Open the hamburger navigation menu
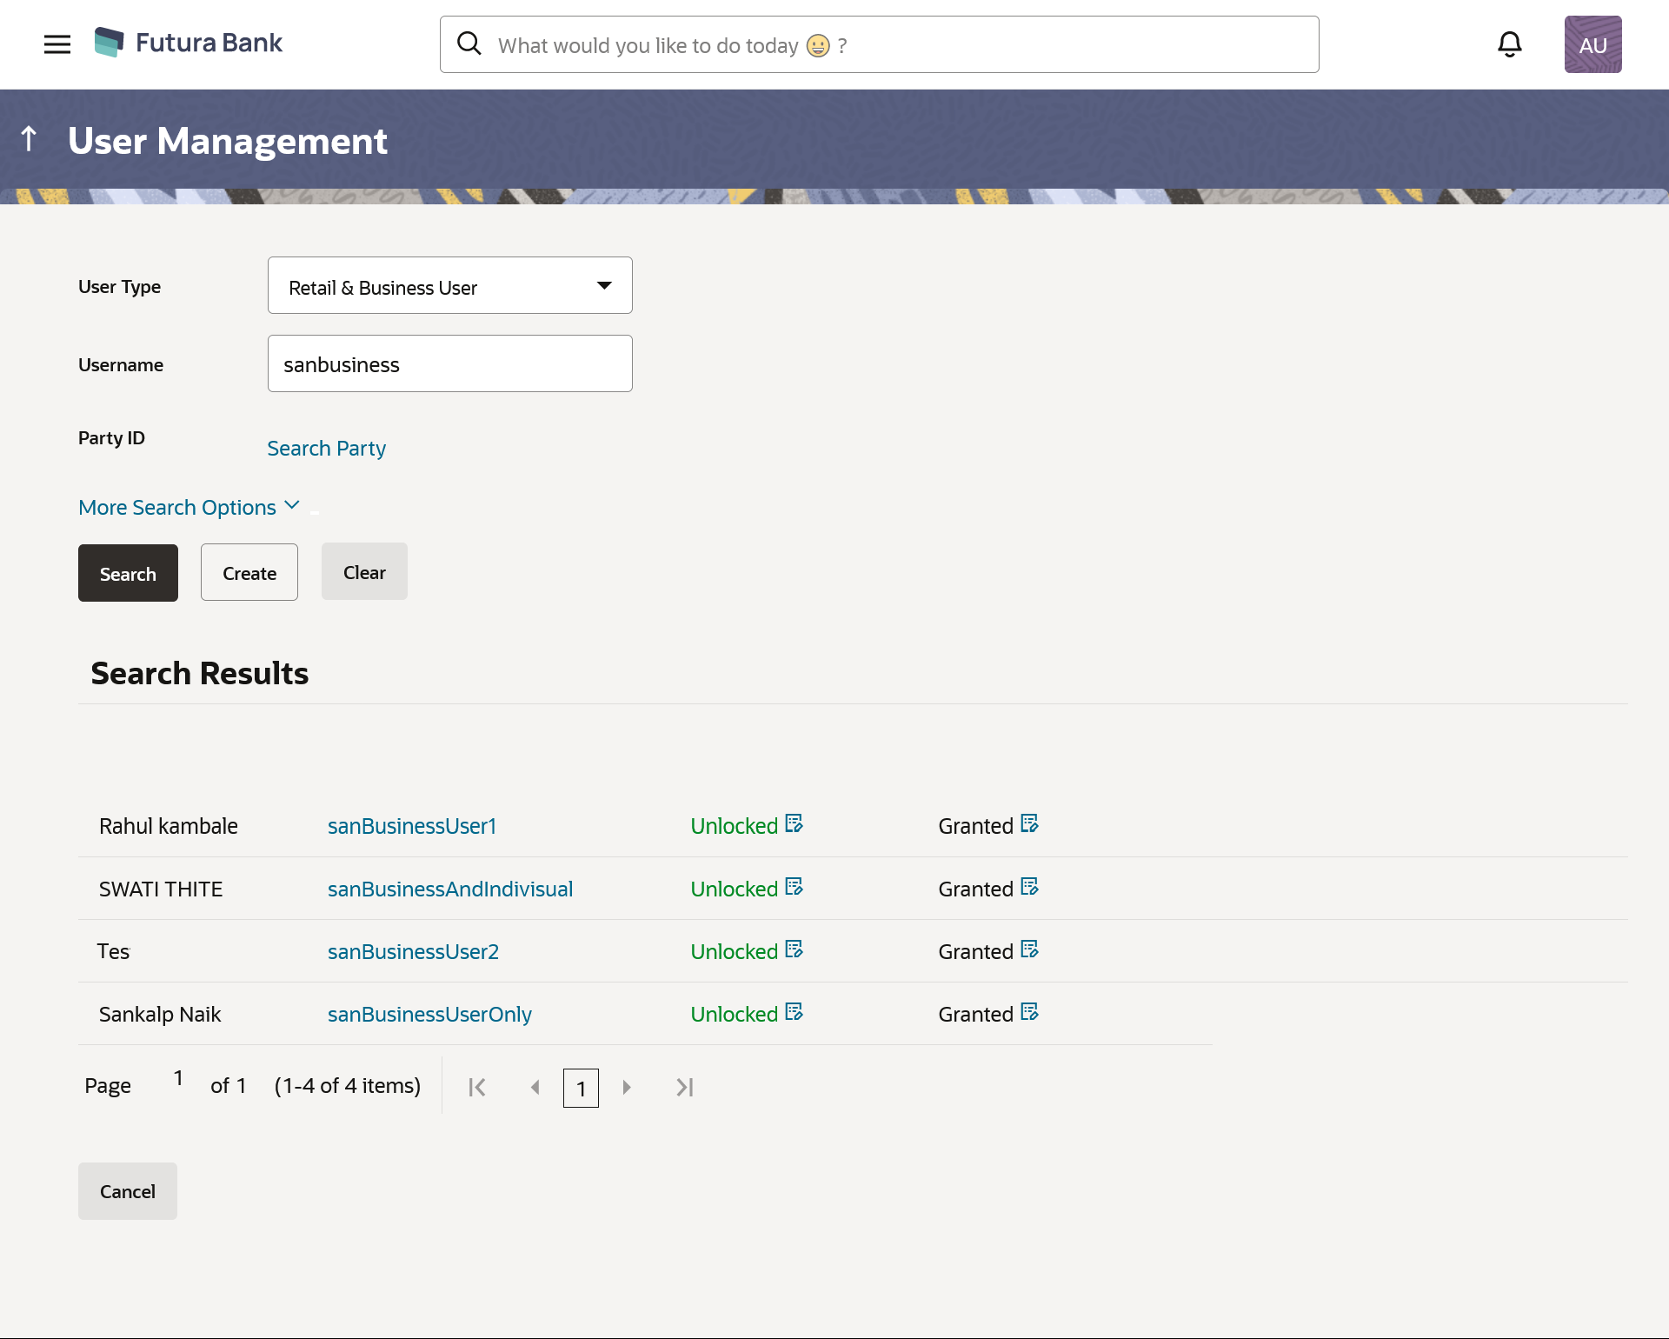Image resolution: width=1669 pixels, height=1339 pixels. coord(57,44)
